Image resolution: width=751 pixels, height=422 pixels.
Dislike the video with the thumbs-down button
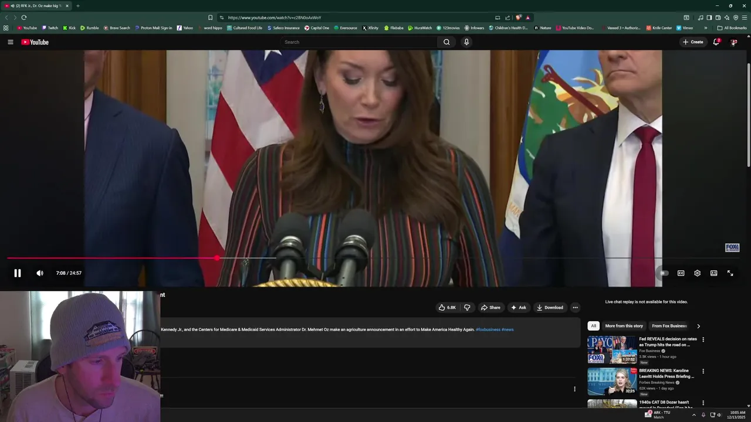click(467, 308)
